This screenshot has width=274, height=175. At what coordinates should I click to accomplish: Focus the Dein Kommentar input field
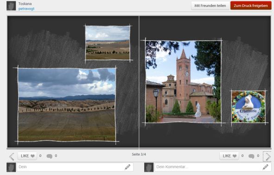click(213, 167)
